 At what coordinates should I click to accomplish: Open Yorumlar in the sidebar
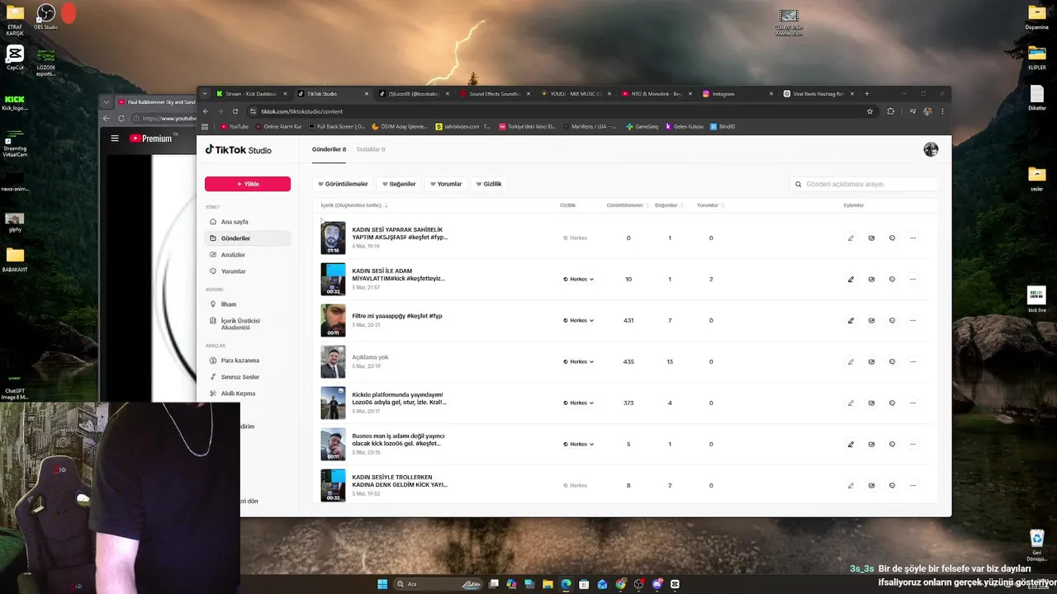[248, 271]
